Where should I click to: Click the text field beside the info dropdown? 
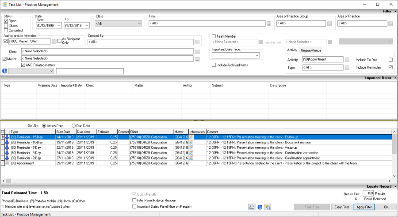[90, 71]
